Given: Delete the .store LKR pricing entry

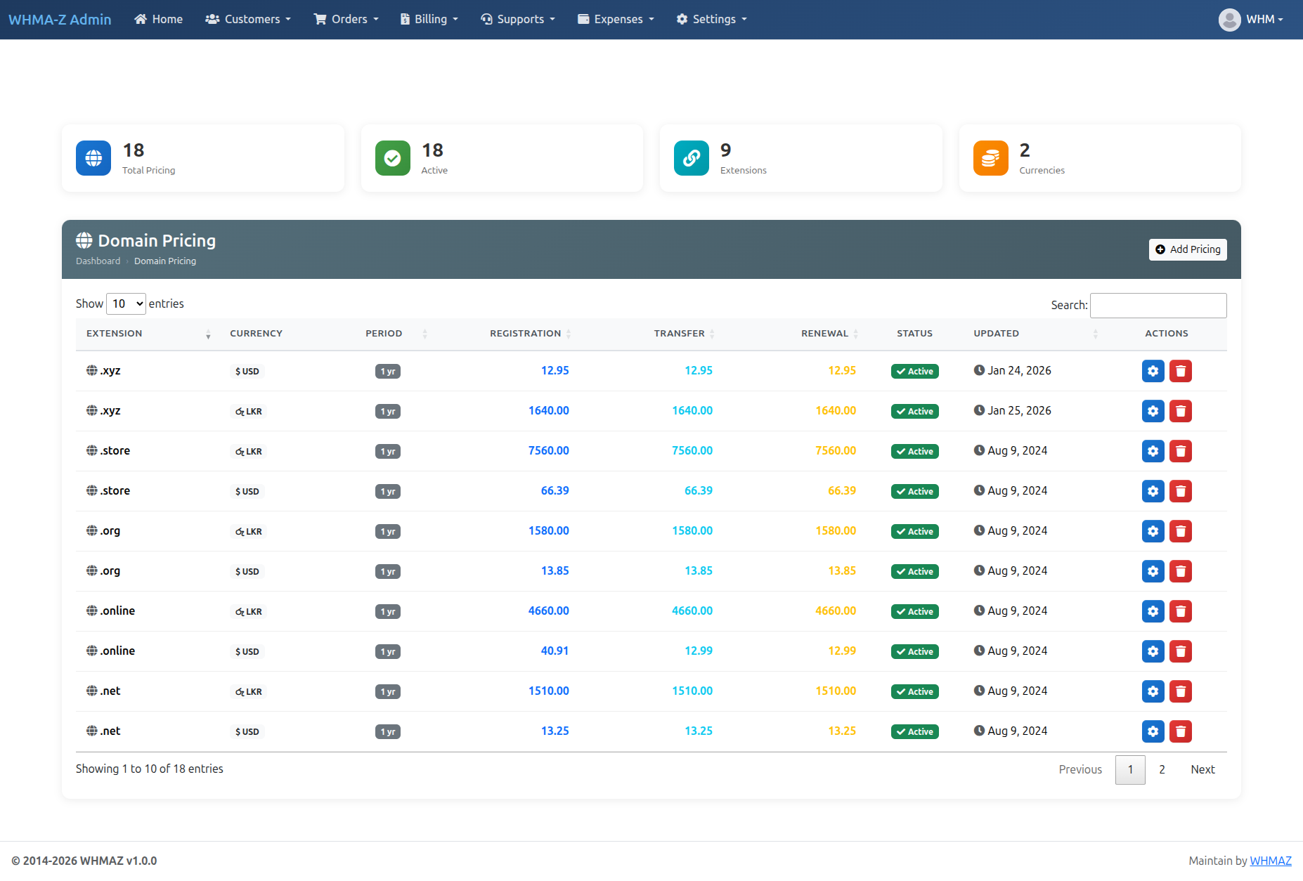Looking at the screenshot, I should click(1181, 451).
